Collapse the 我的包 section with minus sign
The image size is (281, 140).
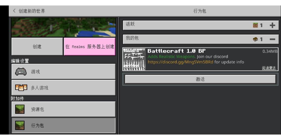click(x=272, y=39)
